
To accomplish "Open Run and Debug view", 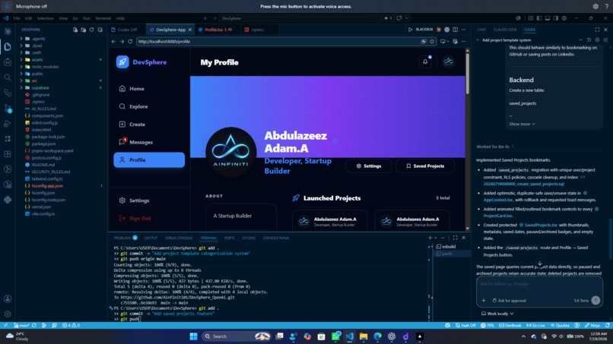I will coord(8,123).
